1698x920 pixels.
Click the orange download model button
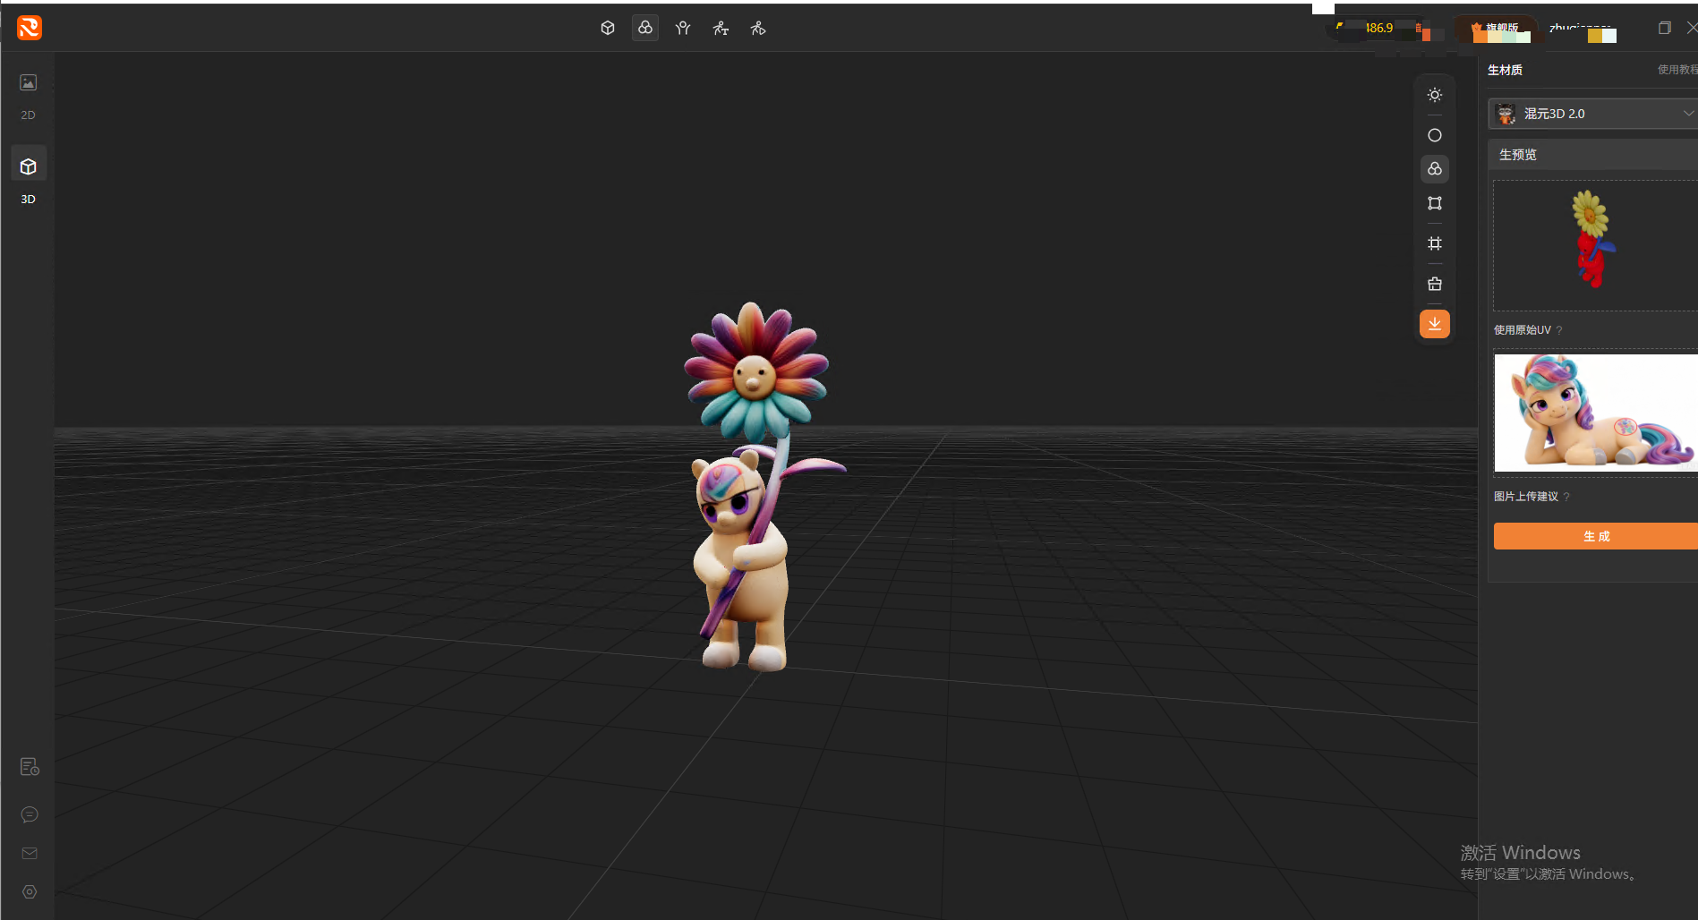coord(1434,323)
